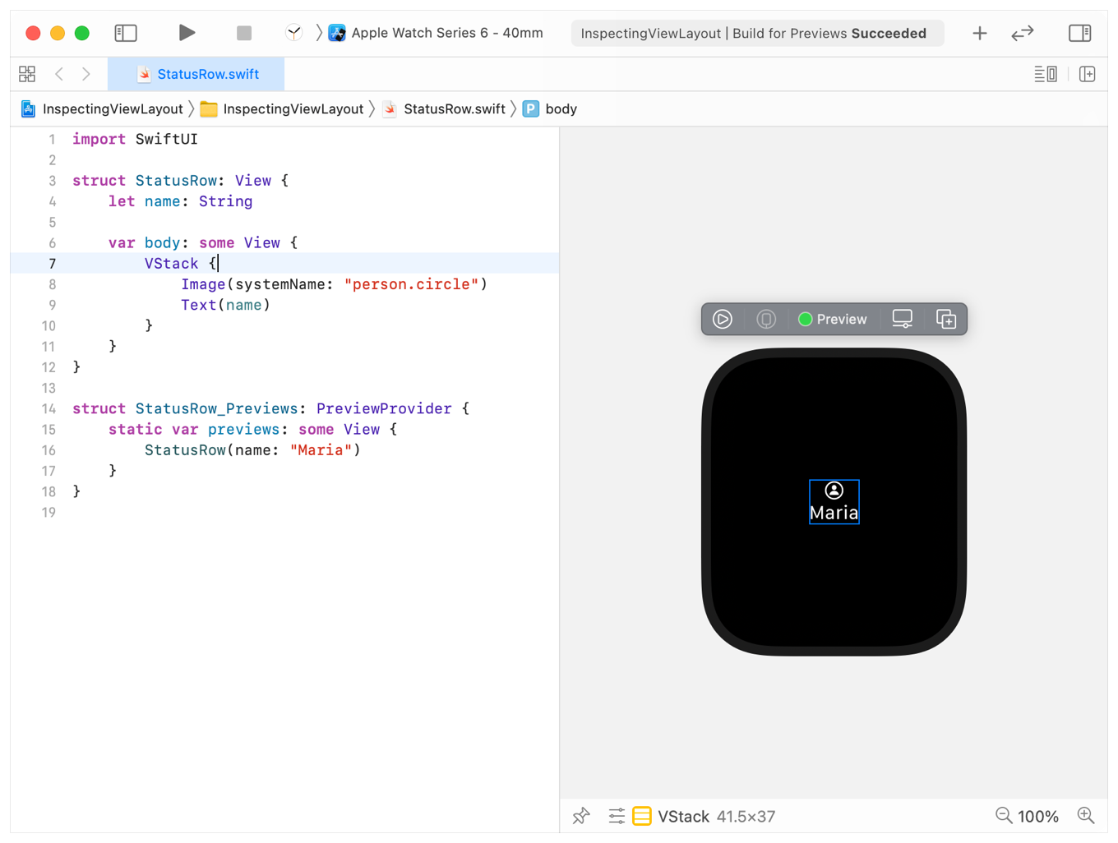1118x843 pixels.
Task: Click the yellow VStack icon in the bottom bar
Action: point(642,816)
